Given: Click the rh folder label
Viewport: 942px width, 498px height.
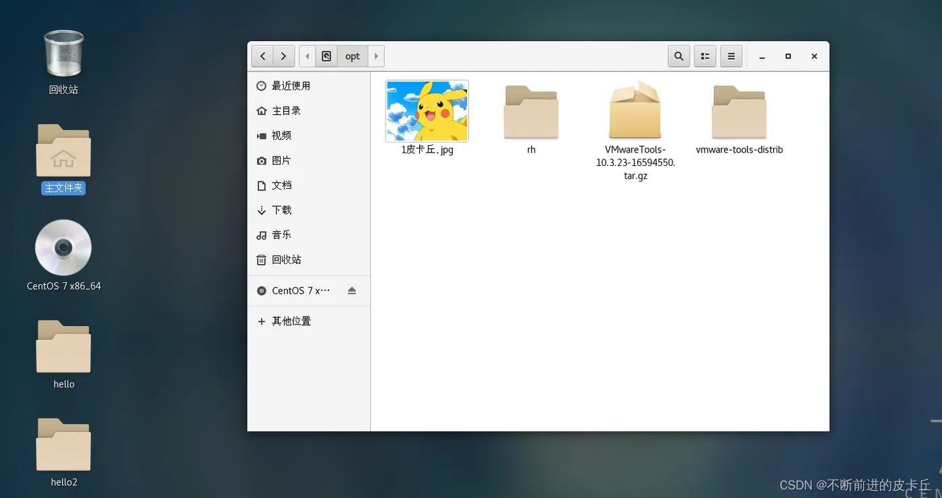Looking at the screenshot, I should (531, 150).
